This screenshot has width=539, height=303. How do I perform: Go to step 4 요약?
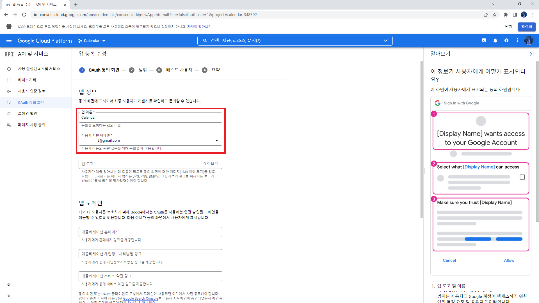point(211,70)
